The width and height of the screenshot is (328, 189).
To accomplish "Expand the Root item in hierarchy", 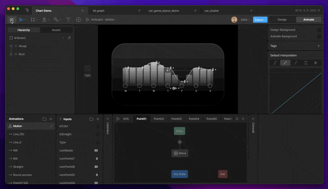I will 11,54.
